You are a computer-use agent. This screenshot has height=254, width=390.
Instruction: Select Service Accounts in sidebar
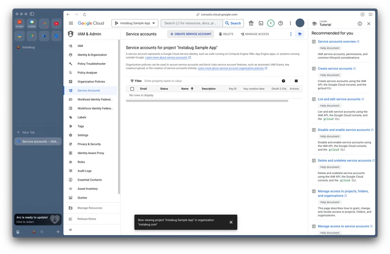coord(90,90)
